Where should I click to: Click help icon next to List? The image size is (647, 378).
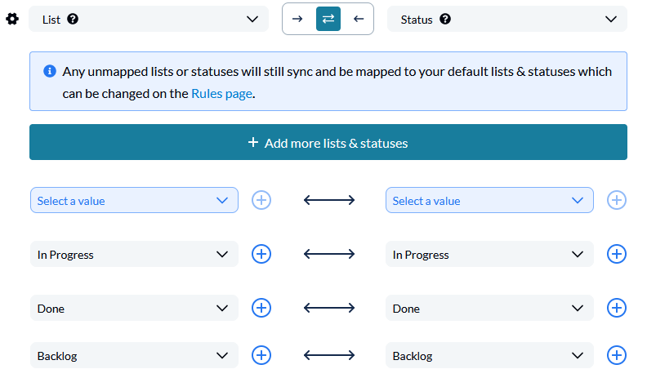coord(73,19)
